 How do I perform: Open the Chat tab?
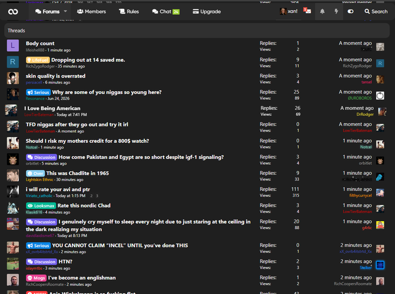pos(166,12)
